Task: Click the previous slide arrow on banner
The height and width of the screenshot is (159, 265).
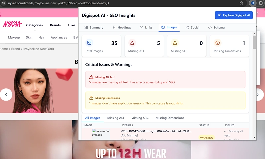Action: 6,95
